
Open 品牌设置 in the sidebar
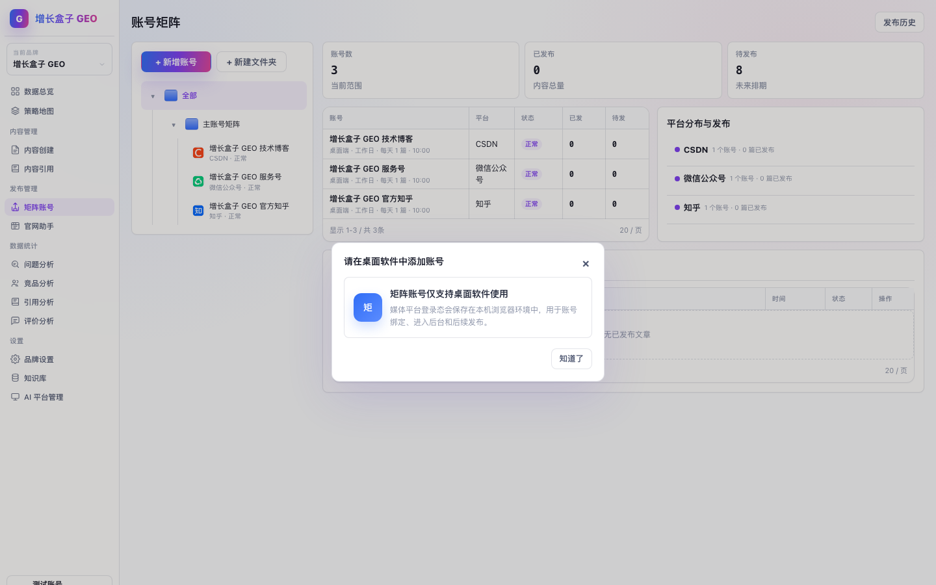pos(59,359)
